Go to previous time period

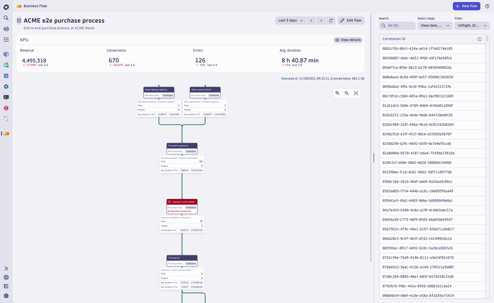pos(311,21)
